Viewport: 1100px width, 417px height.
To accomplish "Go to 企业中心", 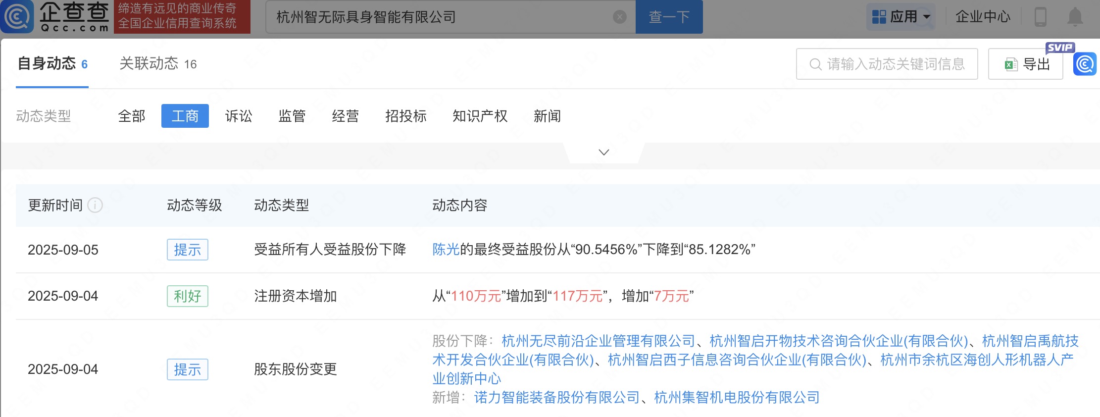I will pos(982,17).
